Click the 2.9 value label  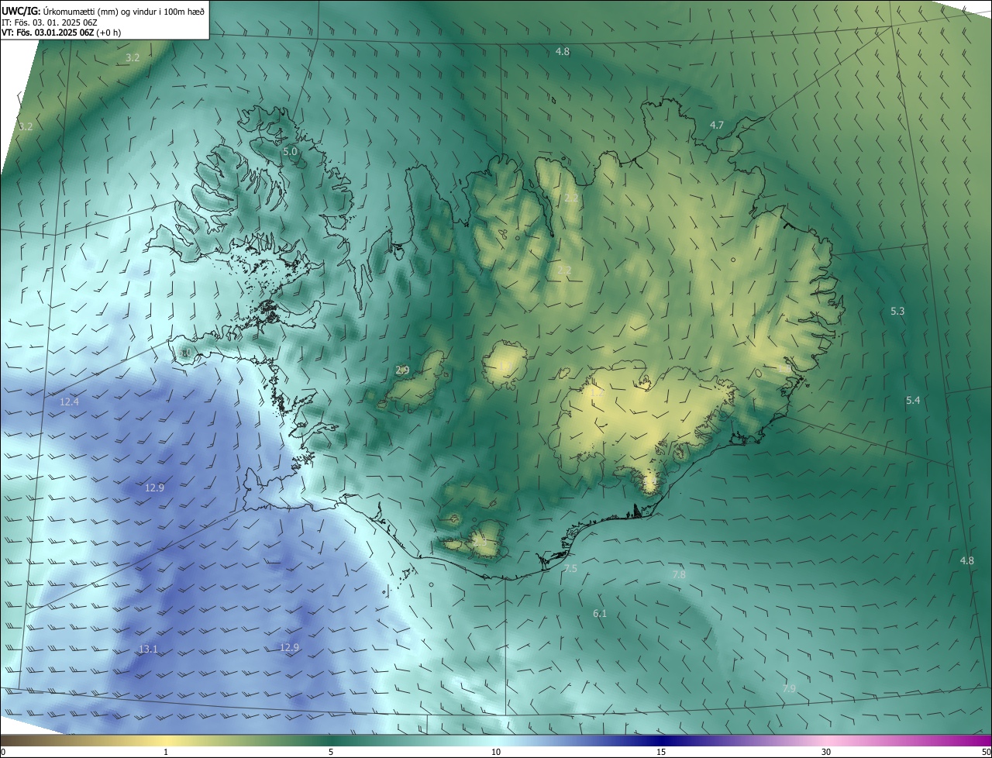click(x=402, y=370)
